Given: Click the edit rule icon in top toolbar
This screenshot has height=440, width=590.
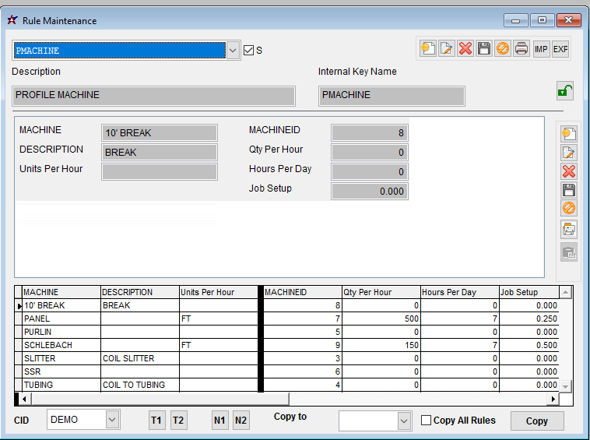Looking at the screenshot, I should pyautogui.click(x=446, y=48).
